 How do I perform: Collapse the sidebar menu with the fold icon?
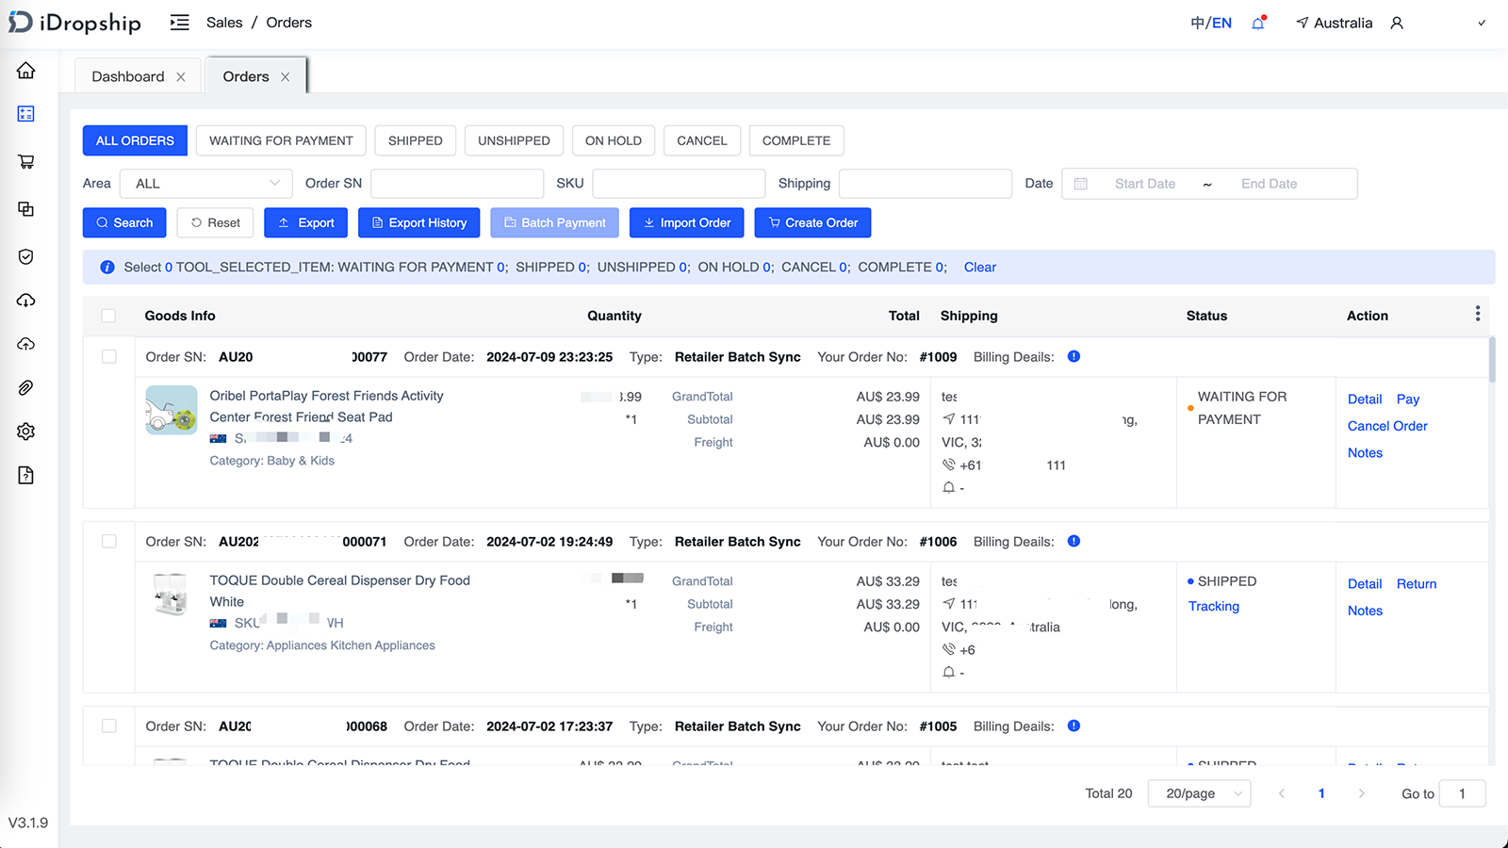coord(179,23)
